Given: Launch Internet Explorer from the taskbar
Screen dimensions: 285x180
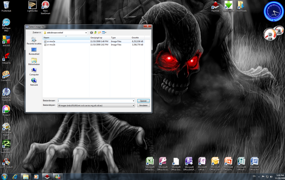Looking at the screenshot, I should 15,177.
